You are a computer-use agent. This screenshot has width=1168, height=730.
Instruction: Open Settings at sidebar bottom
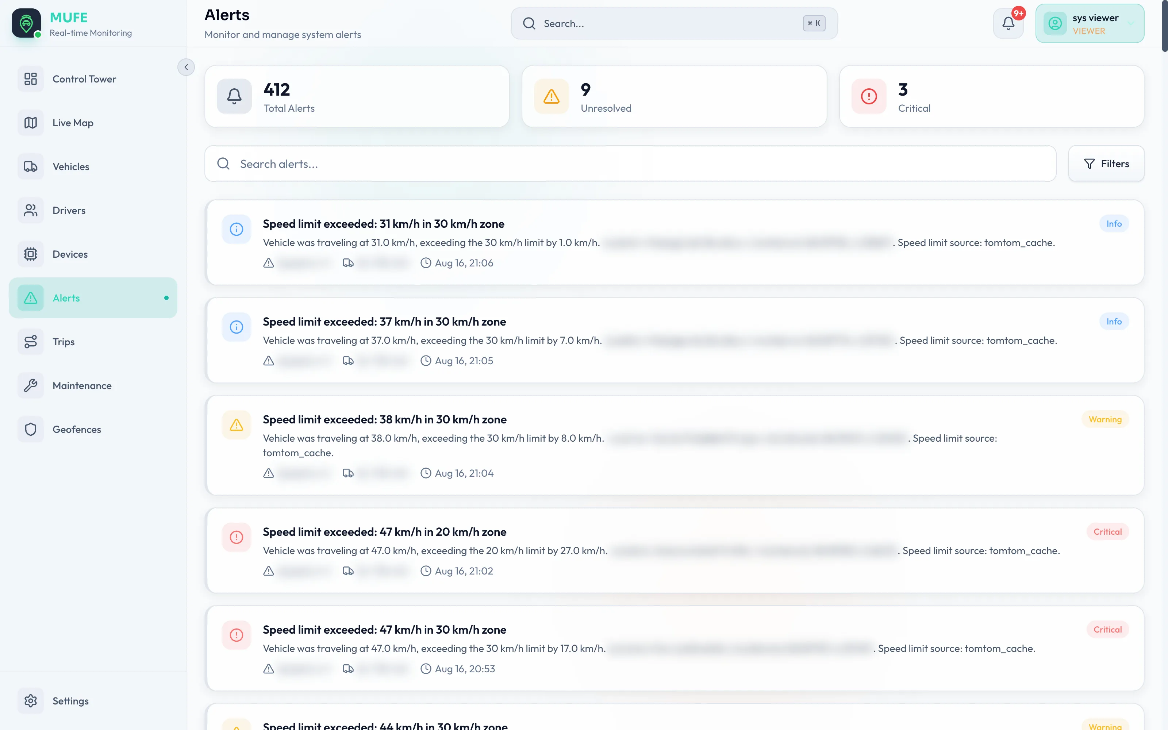(93, 701)
